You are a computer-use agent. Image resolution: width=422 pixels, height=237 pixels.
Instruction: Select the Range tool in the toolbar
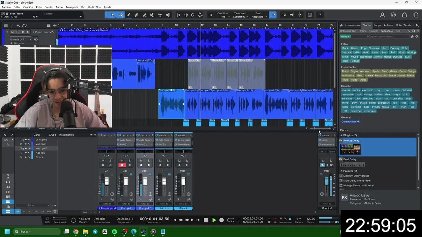tap(121, 15)
